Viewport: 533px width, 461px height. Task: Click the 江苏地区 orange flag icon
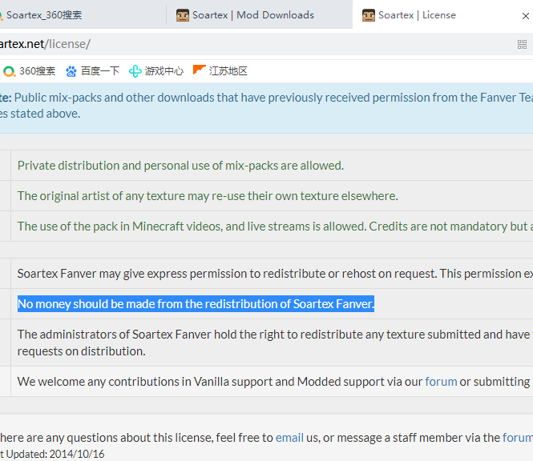200,70
